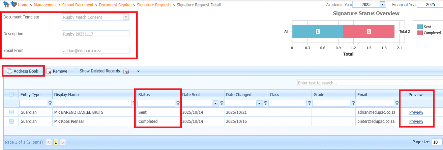Click the Completed color swatch in legend
The width and height of the screenshot is (443, 150).
420,33
